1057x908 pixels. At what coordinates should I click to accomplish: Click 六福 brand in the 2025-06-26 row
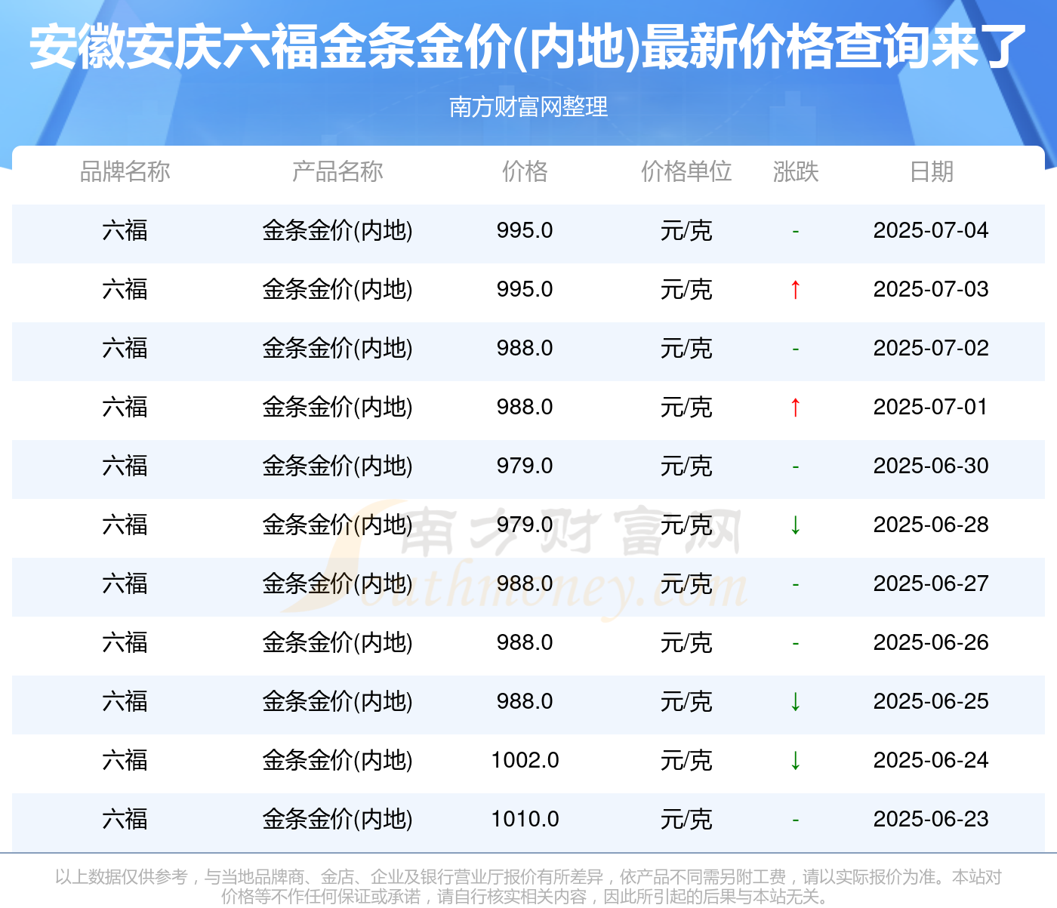pos(125,642)
